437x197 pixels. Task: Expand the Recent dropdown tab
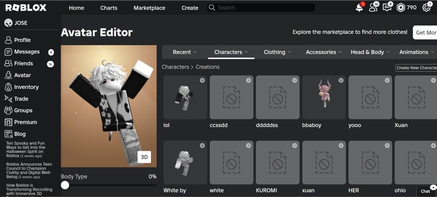[185, 52]
